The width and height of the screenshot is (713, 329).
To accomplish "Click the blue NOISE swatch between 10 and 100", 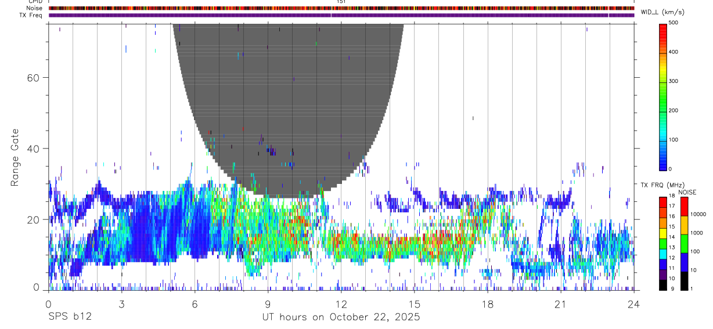I will (685, 262).
